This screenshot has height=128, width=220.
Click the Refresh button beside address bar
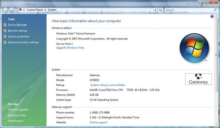(x=160, y=10)
